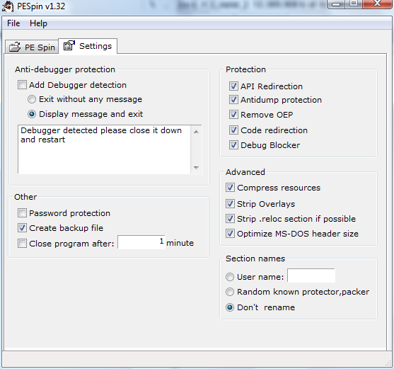Viewport: 394px width, 369px height.
Task: Toggle Strip Overlays checkbox
Action: [230, 204]
